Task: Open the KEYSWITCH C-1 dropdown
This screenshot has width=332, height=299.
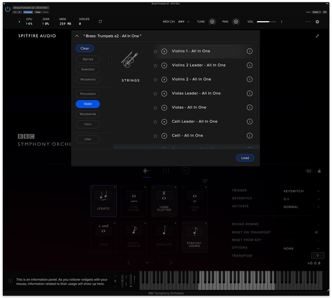Action: [x=301, y=199]
